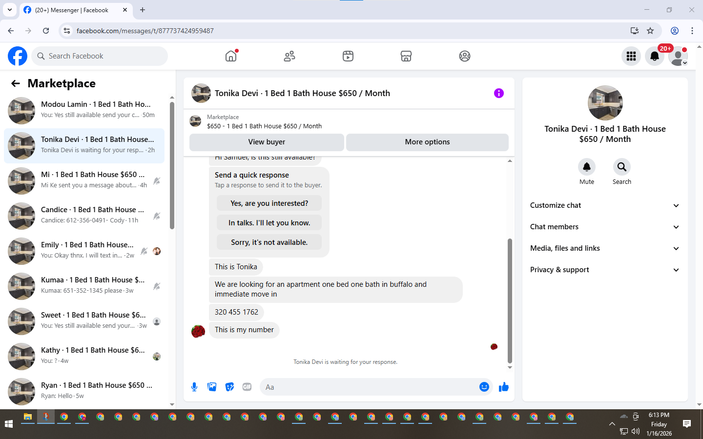Click More options button
Image resolution: width=703 pixels, height=439 pixels.
click(x=427, y=142)
